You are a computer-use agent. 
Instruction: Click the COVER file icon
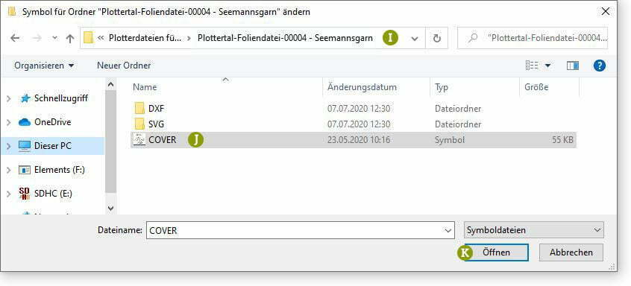139,140
